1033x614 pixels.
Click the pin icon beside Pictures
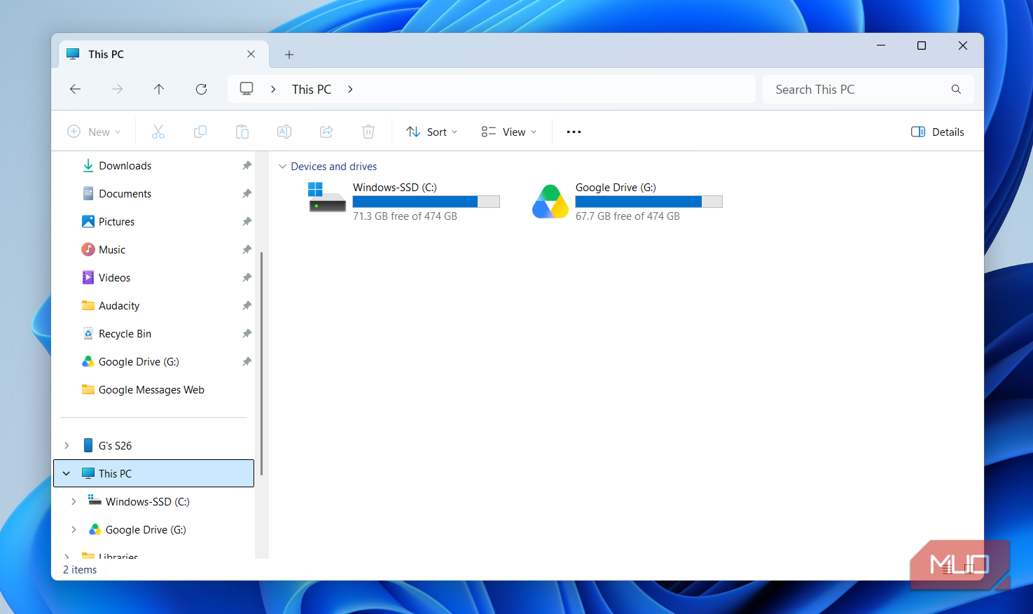pyautogui.click(x=247, y=222)
